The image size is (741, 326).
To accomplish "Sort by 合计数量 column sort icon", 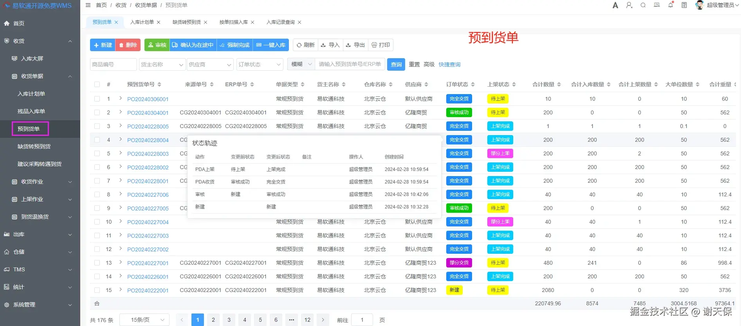I will pyautogui.click(x=559, y=84).
